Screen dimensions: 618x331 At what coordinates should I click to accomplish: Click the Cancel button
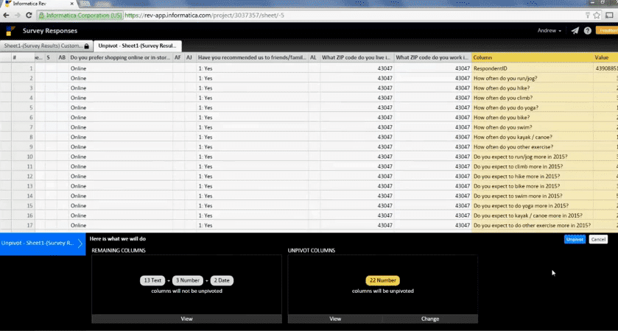pyautogui.click(x=598, y=239)
